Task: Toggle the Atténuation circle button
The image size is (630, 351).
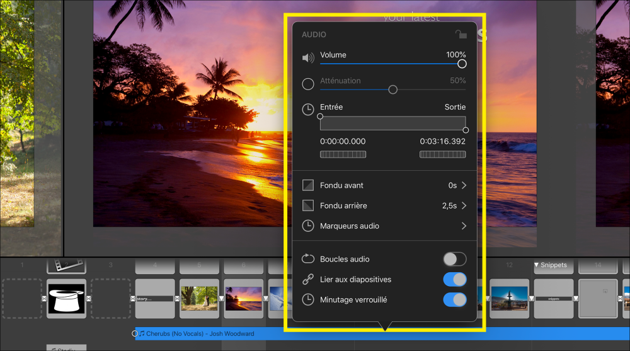Action: [308, 84]
